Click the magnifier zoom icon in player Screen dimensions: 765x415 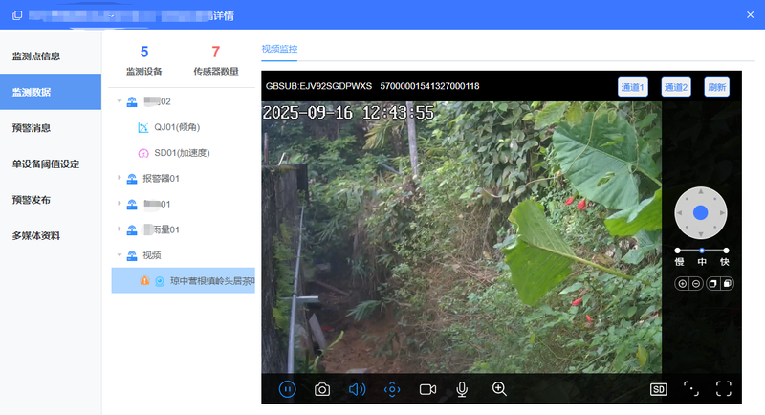pos(499,389)
